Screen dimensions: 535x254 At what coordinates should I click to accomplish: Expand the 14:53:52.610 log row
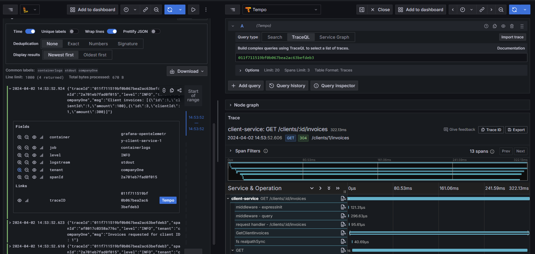click(10, 246)
